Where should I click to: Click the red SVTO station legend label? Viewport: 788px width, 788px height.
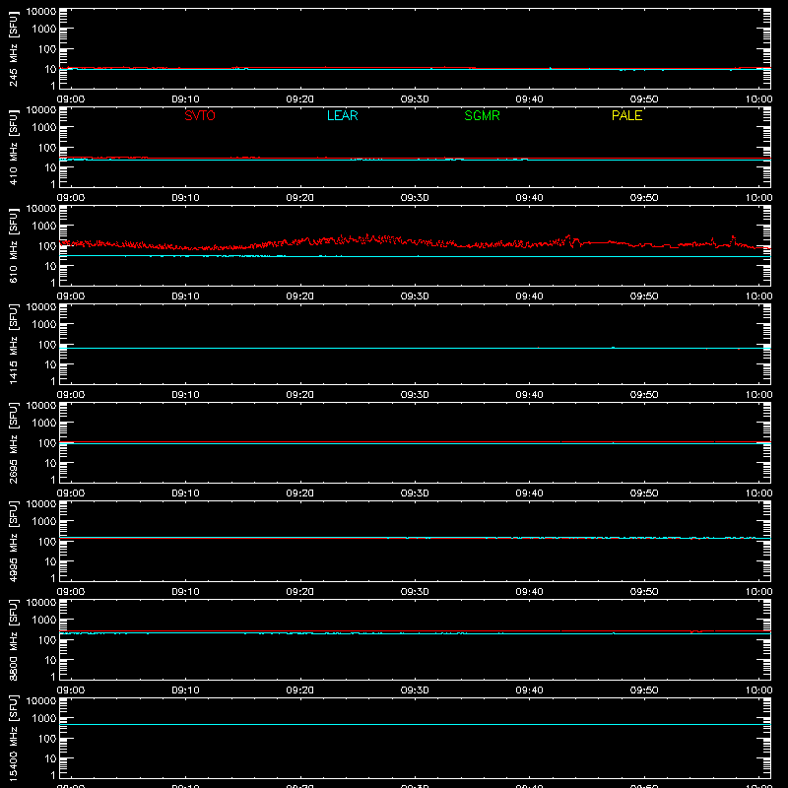coord(200,115)
